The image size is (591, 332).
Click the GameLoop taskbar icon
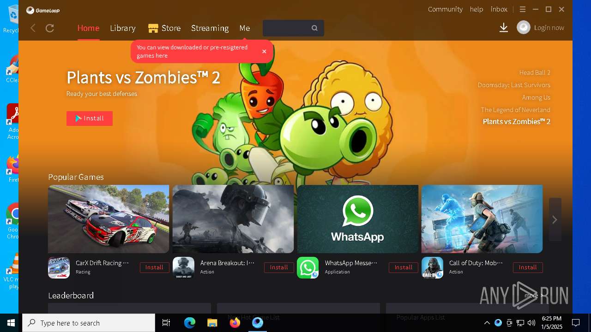pyautogui.click(x=257, y=323)
